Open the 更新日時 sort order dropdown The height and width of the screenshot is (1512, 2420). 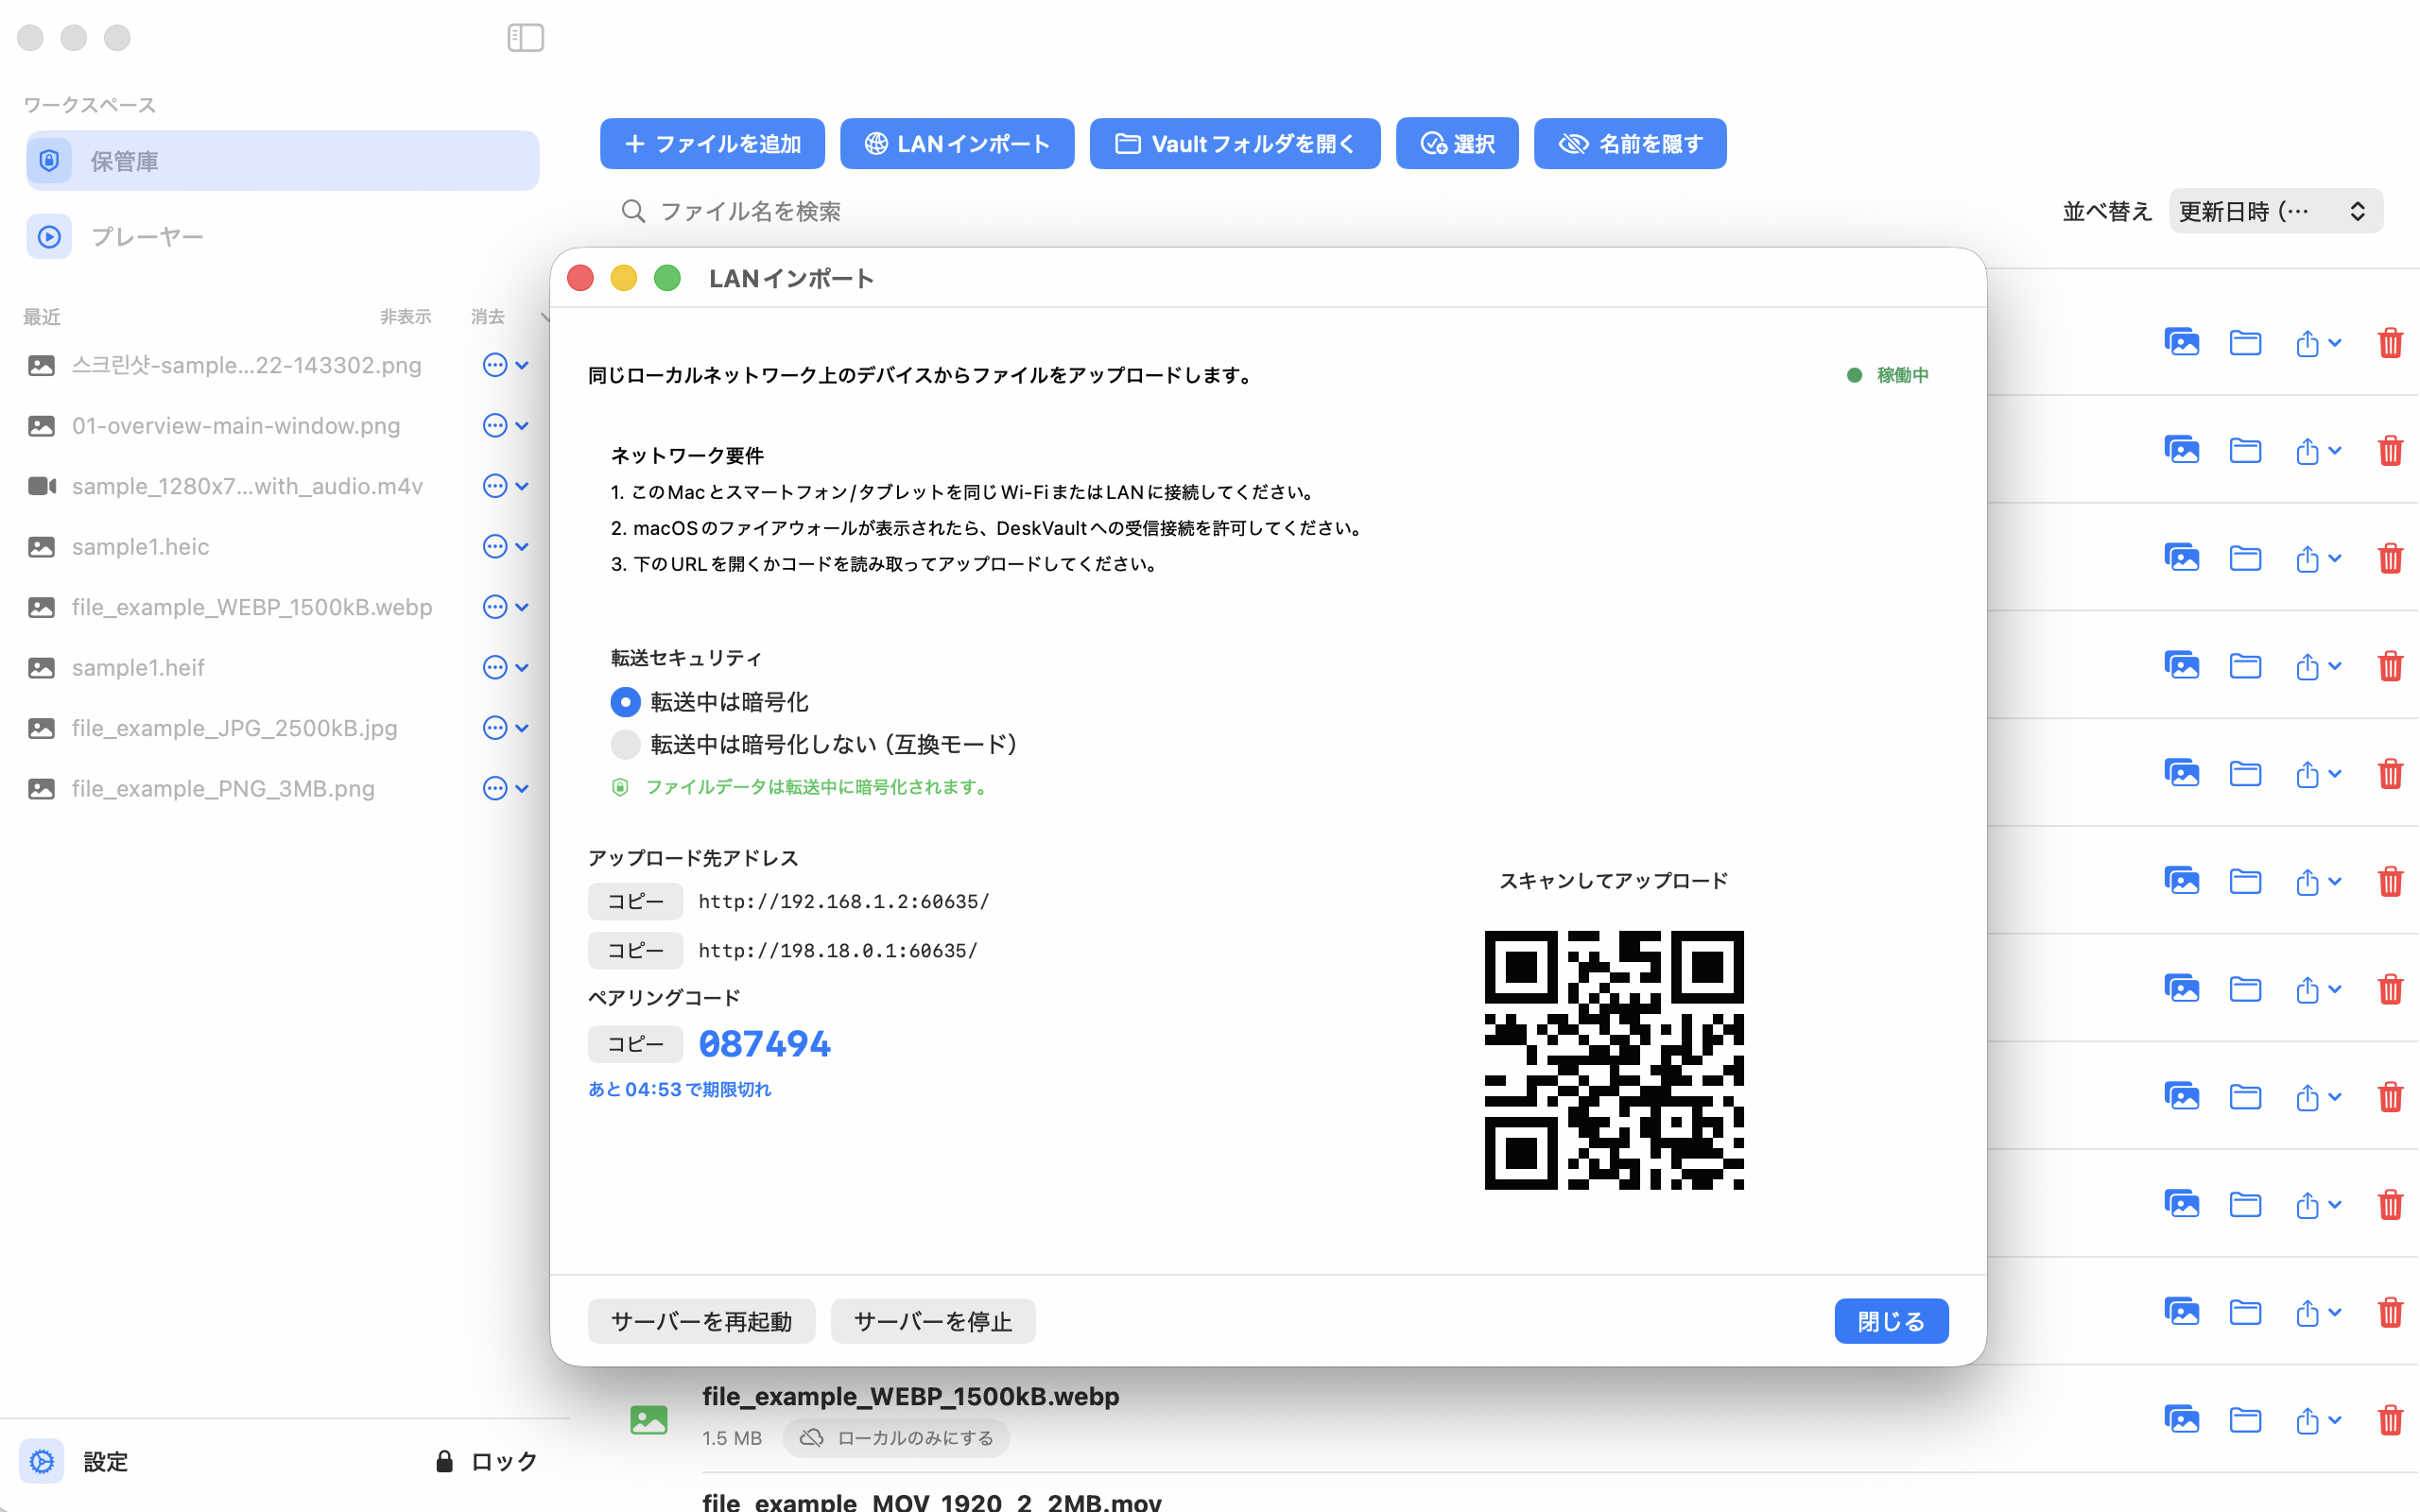pos(2274,211)
